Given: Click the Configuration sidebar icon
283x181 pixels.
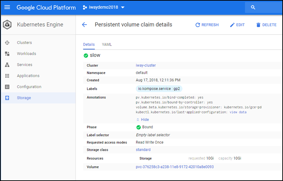Looking at the screenshot, I should (7, 87).
